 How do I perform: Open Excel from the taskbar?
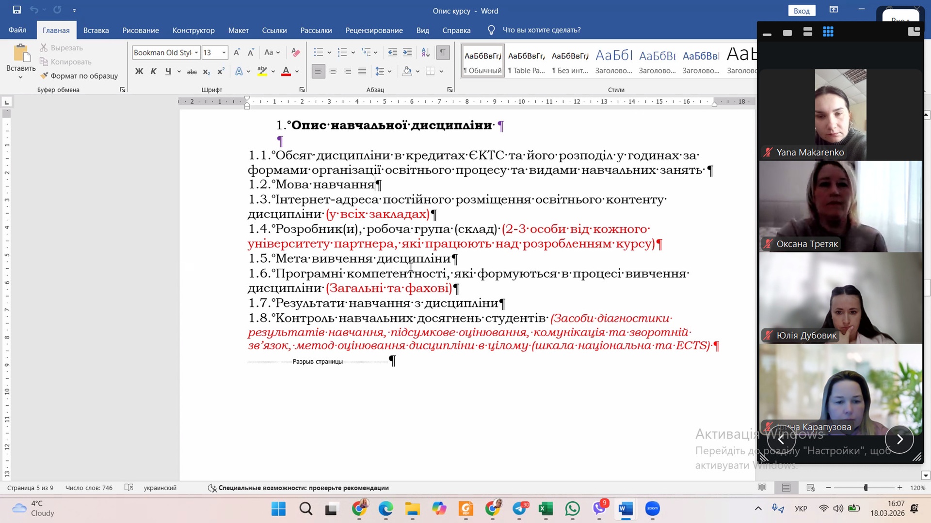click(x=546, y=508)
